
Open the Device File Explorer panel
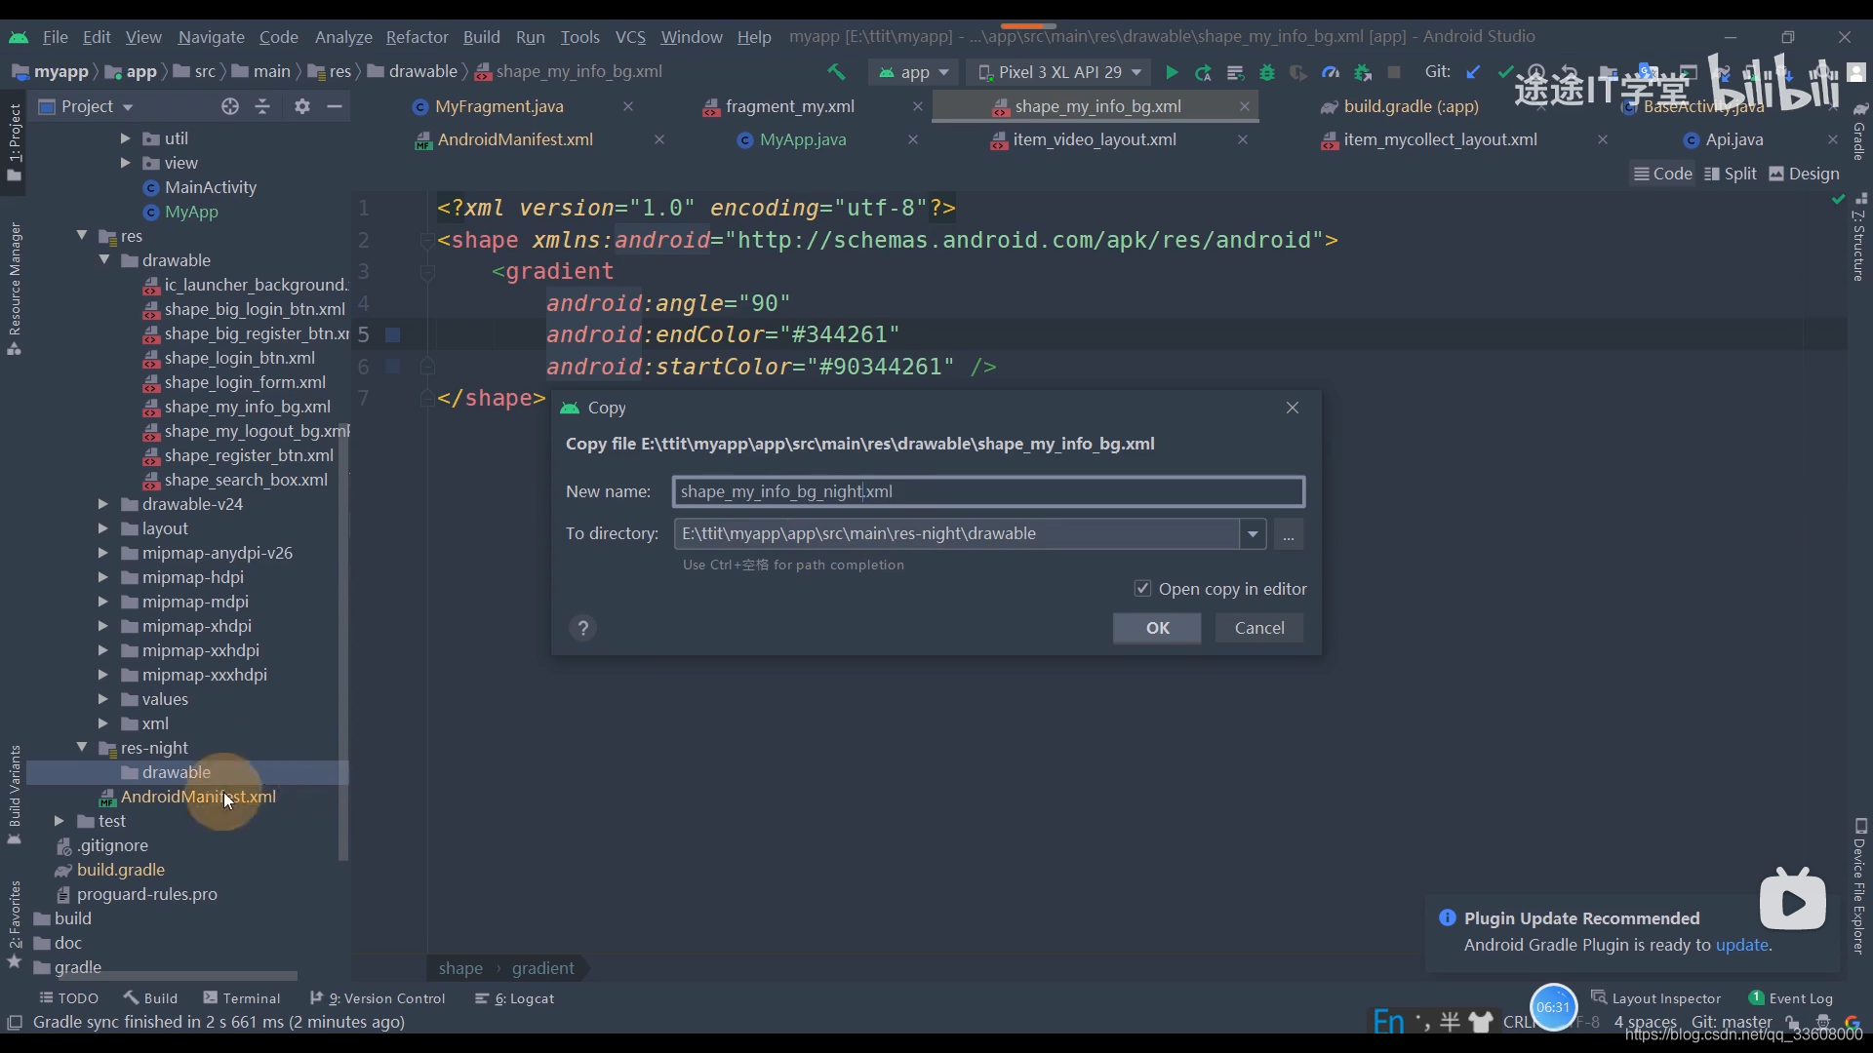pyautogui.click(x=1860, y=887)
